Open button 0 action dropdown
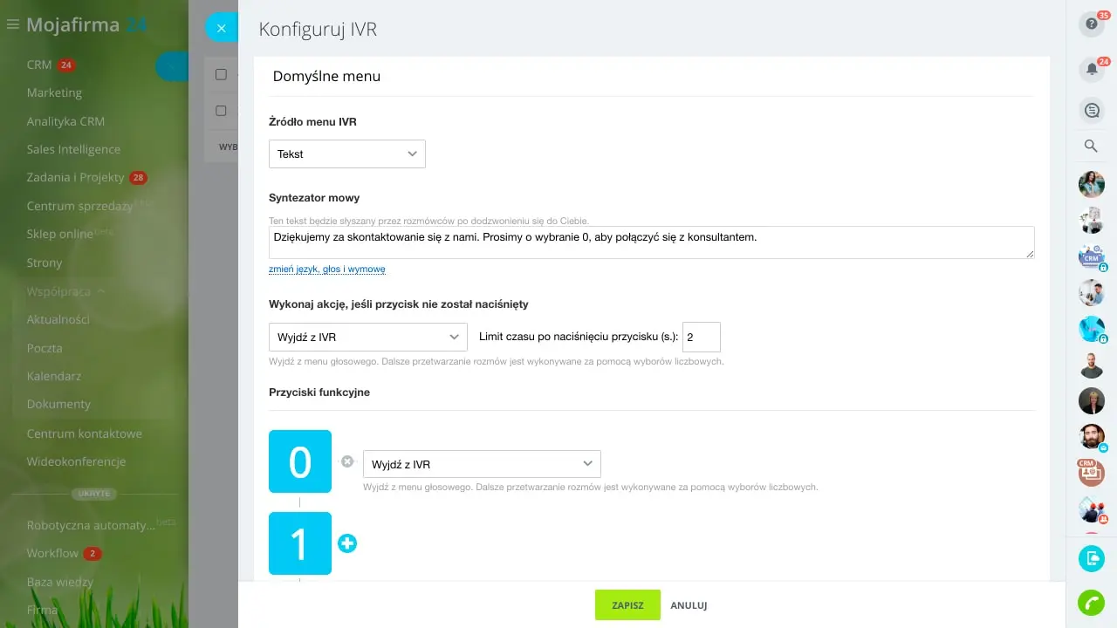This screenshot has width=1117, height=628. (x=481, y=464)
